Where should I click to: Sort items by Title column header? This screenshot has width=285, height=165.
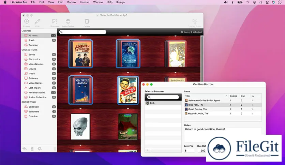tap(207, 96)
